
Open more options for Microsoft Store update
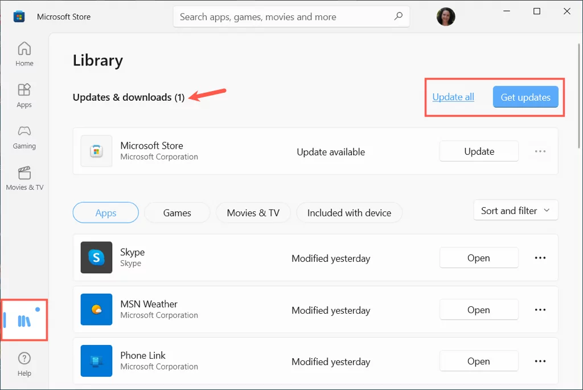[x=540, y=151]
